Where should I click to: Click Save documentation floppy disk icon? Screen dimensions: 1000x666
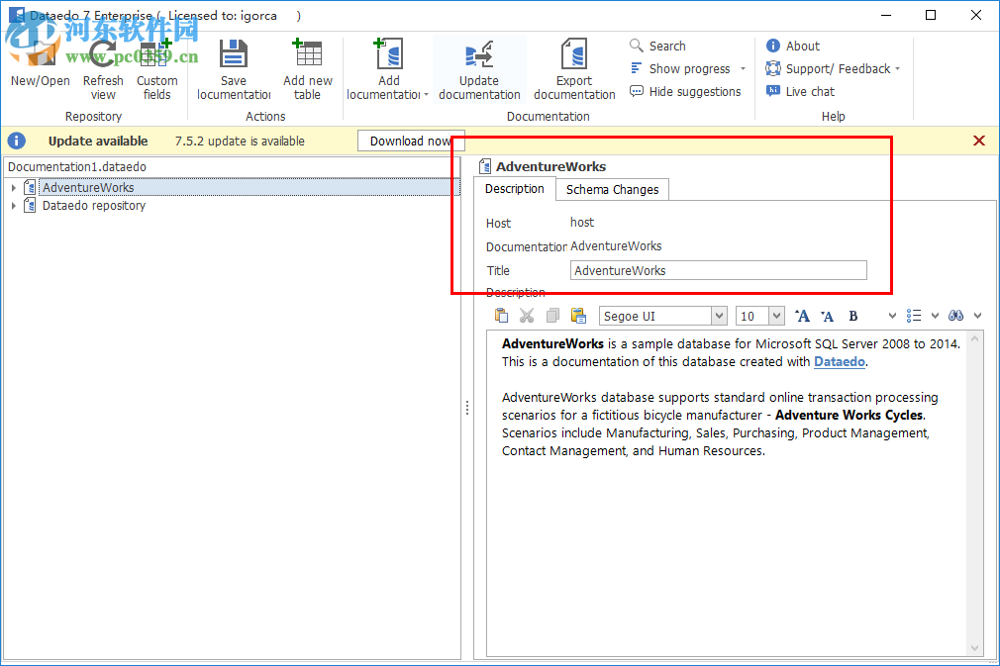234,53
